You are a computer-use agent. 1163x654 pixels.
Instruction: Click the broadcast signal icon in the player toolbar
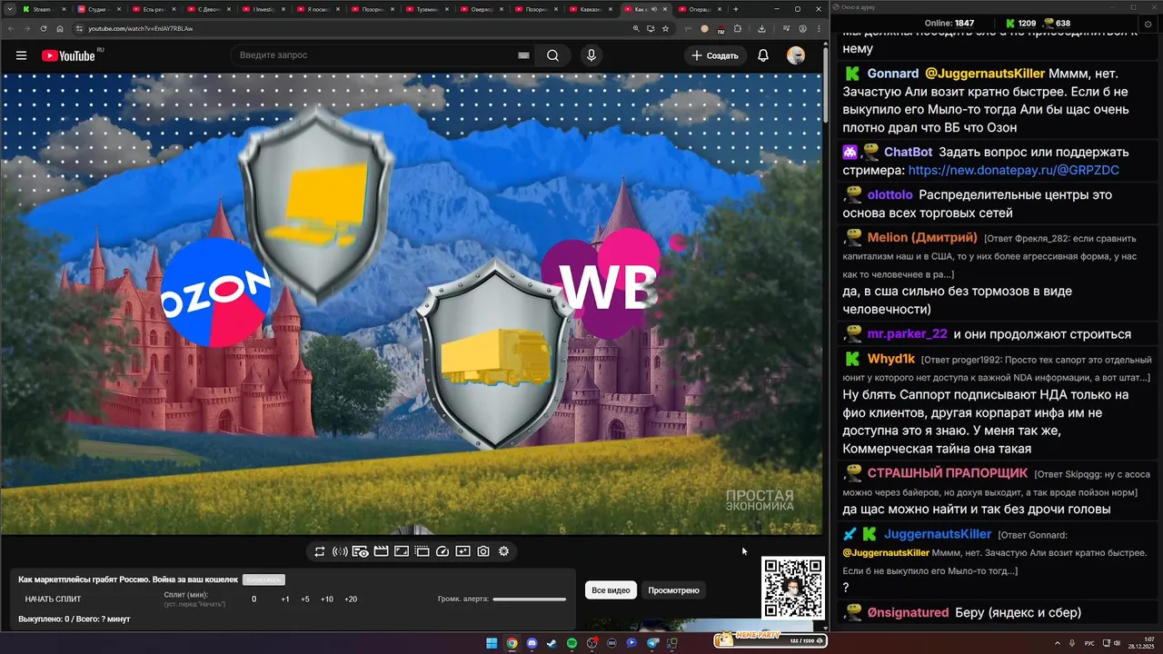[x=340, y=551]
